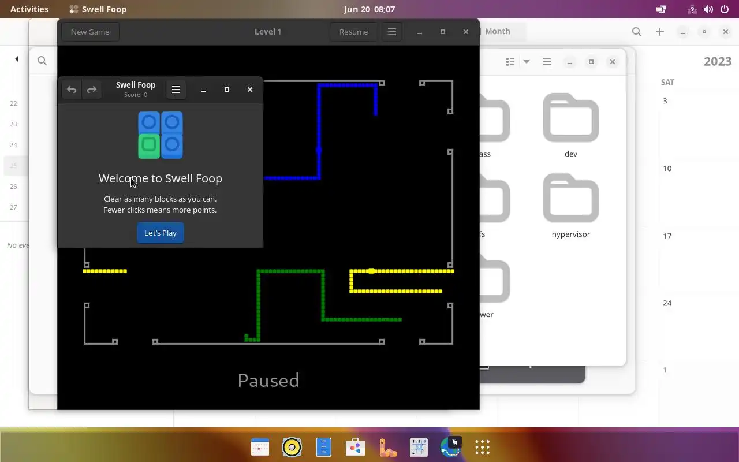Click the volume icon in the top bar
The width and height of the screenshot is (739, 462).
(708, 9)
